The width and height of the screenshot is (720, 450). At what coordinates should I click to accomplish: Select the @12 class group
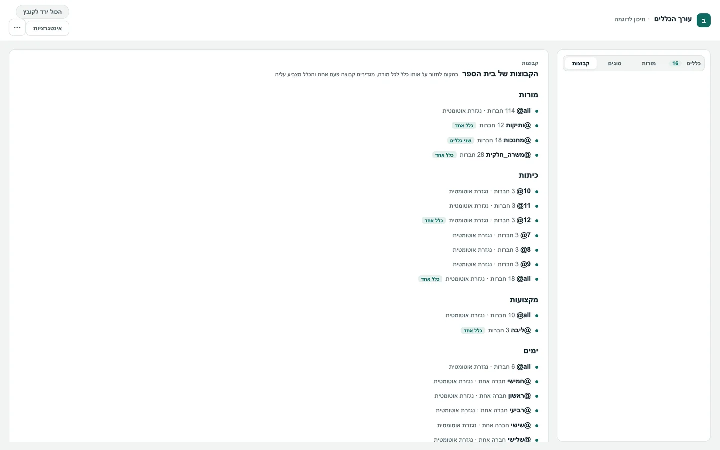coord(480,220)
